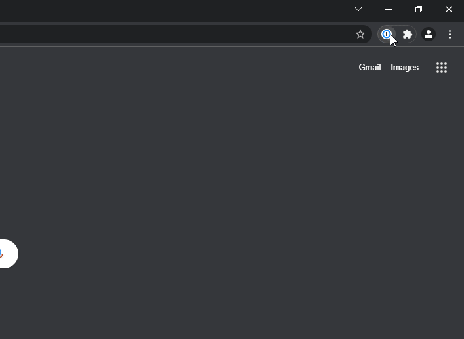Expand the tab search chevron dropdown

(x=358, y=9)
